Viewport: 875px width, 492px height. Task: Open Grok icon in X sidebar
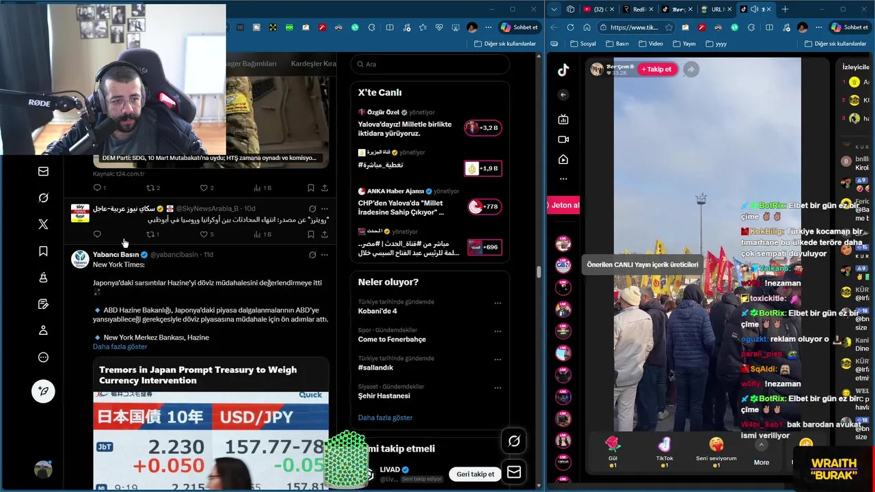coord(43,198)
